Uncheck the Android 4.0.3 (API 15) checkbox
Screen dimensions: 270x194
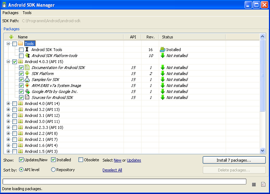[x=15, y=62]
